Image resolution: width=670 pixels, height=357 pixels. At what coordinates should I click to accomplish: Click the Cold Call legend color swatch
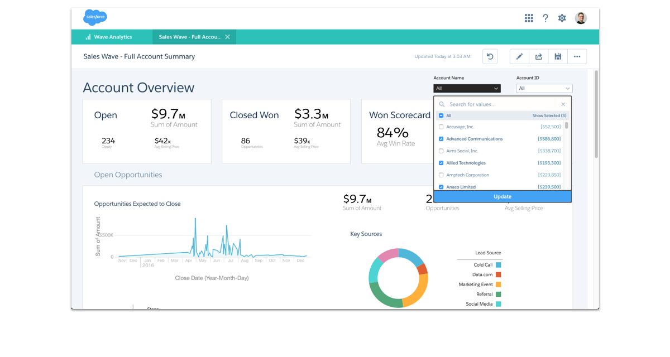click(x=498, y=265)
